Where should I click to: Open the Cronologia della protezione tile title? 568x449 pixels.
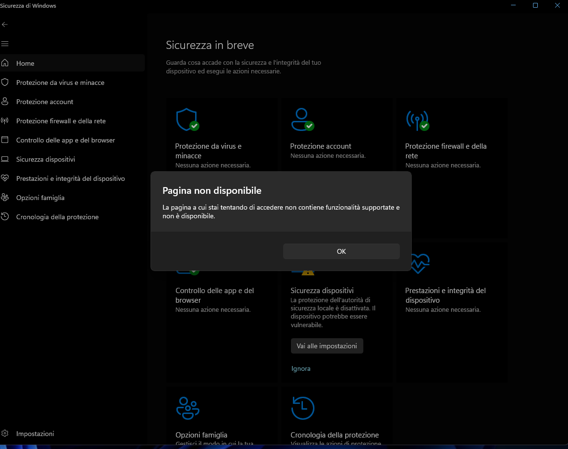pyautogui.click(x=335, y=435)
